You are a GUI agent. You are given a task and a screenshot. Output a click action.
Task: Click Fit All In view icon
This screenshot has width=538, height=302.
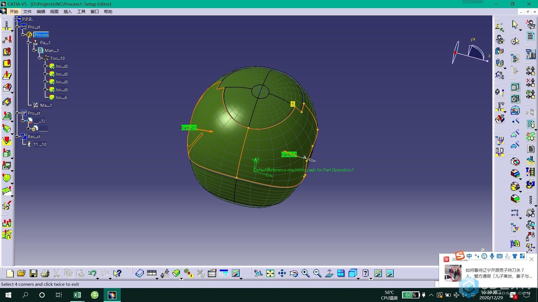[x=270, y=273]
